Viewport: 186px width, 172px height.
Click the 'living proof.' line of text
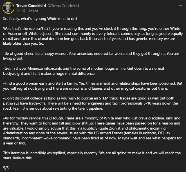coord(13,58)
